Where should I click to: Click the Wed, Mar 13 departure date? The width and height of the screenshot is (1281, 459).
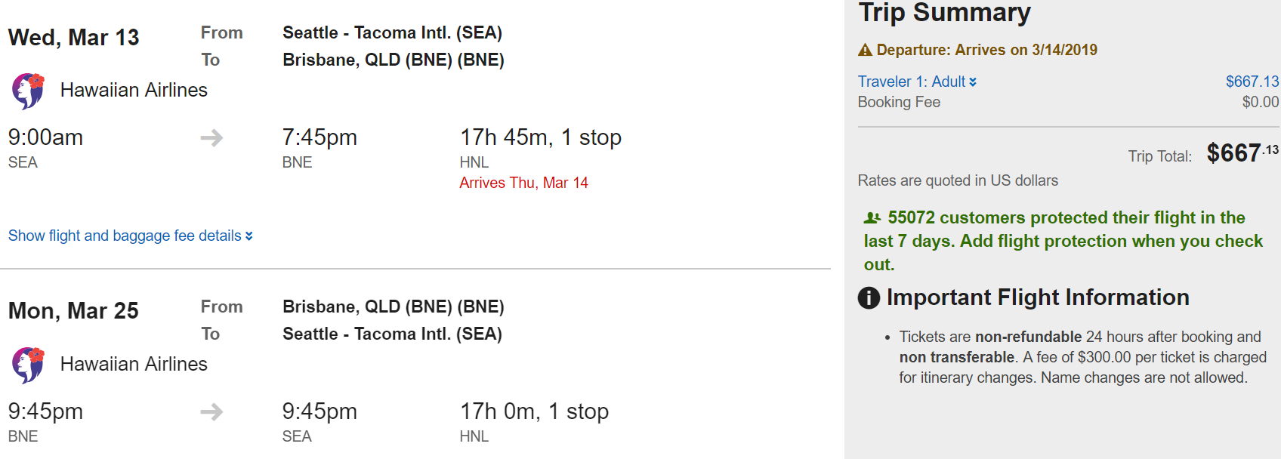click(73, 37)
